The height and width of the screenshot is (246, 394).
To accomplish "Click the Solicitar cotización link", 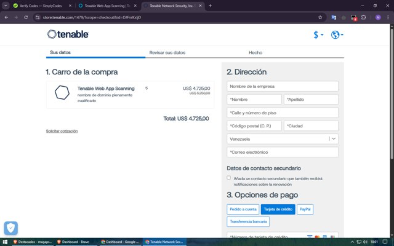I will 62,131.
